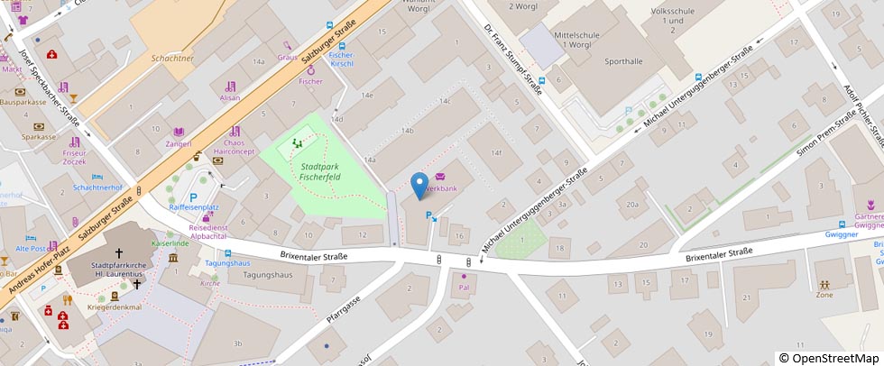884x366 pixels.
Task: Click the Stadtpark Fischerfeld label
Action: point(320,172)
